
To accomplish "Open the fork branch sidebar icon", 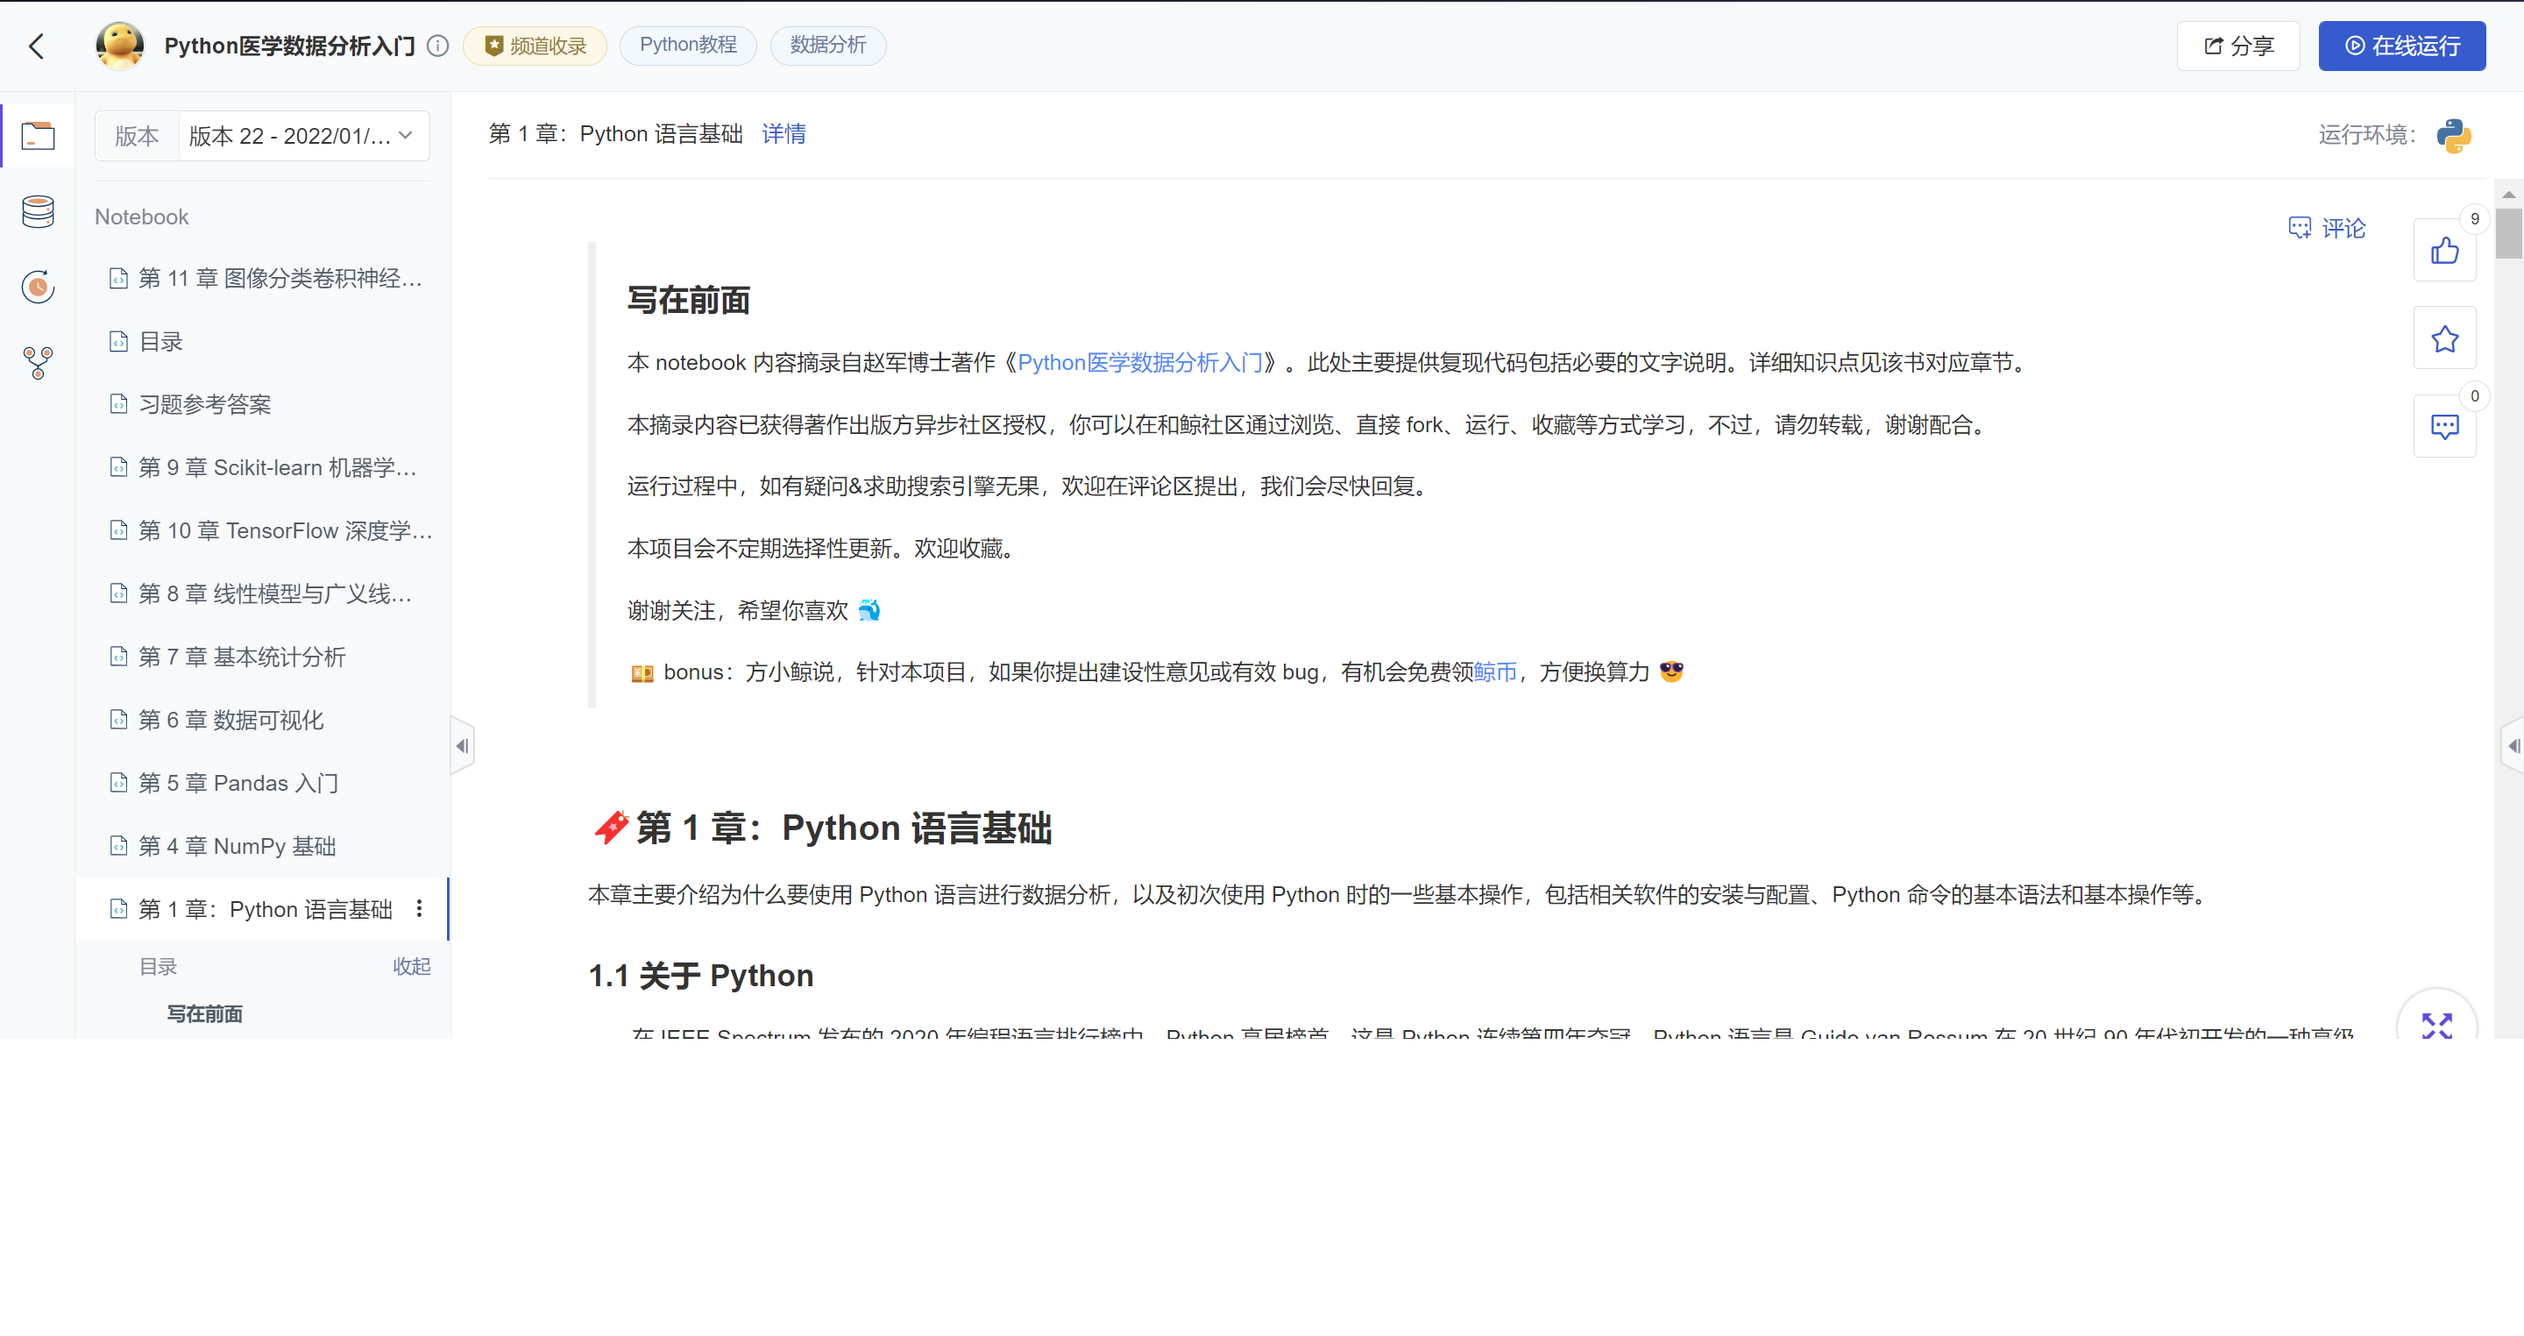I will pyautogui.click(x=39, y=363).
